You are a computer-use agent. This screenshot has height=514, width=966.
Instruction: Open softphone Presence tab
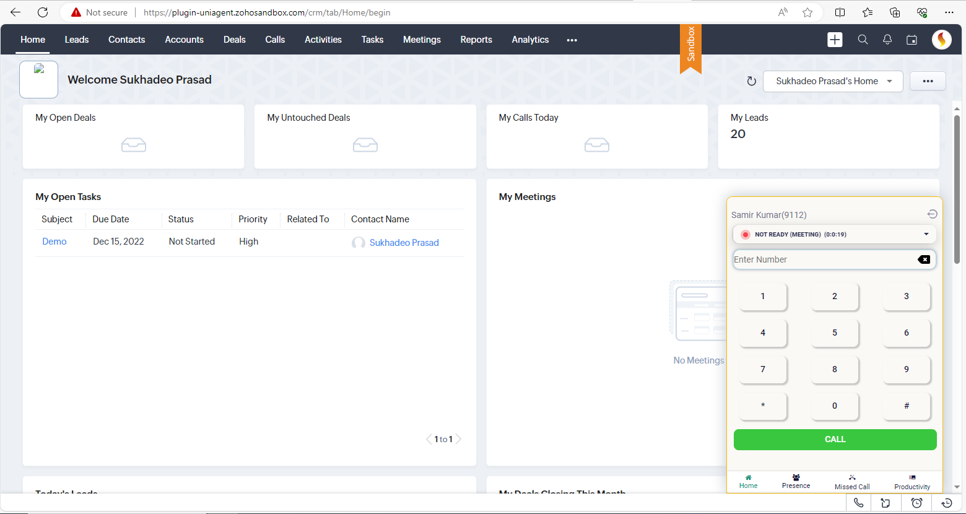796,482
